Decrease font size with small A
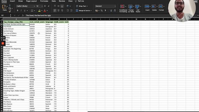Screen dimensions: 199x112 pos(49,6)
